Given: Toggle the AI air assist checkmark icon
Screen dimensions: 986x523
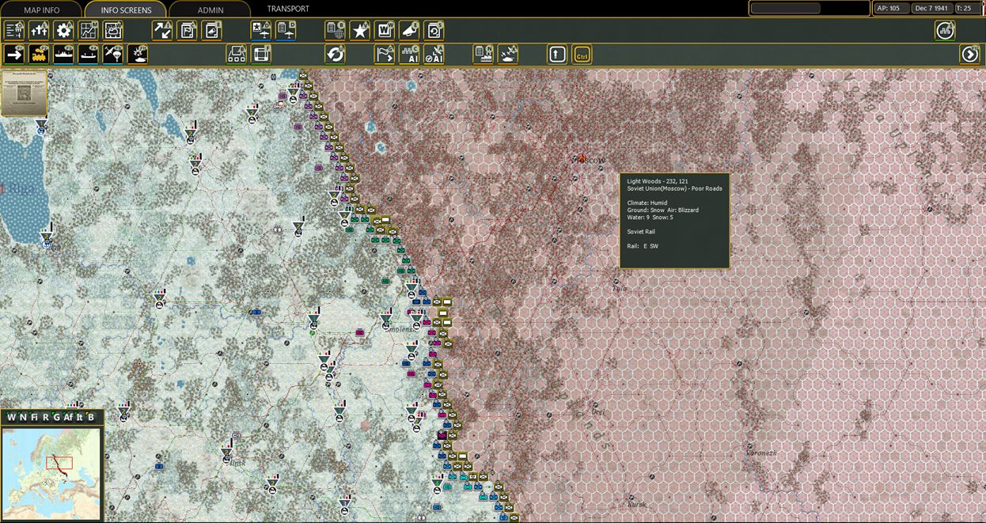Looking at the screenshot, I should tap(434, 54).
